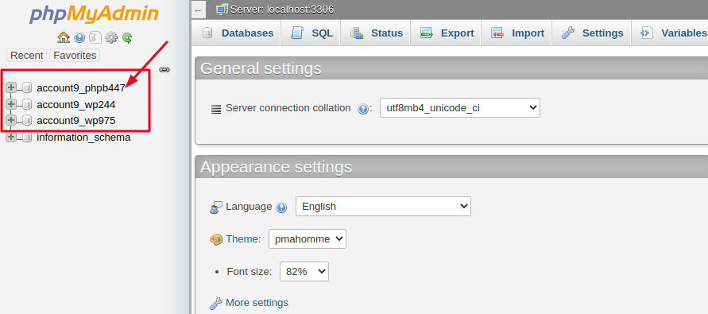Screen dimensions: 708x314
Task: Click the Language person icon
Action: 216,207
